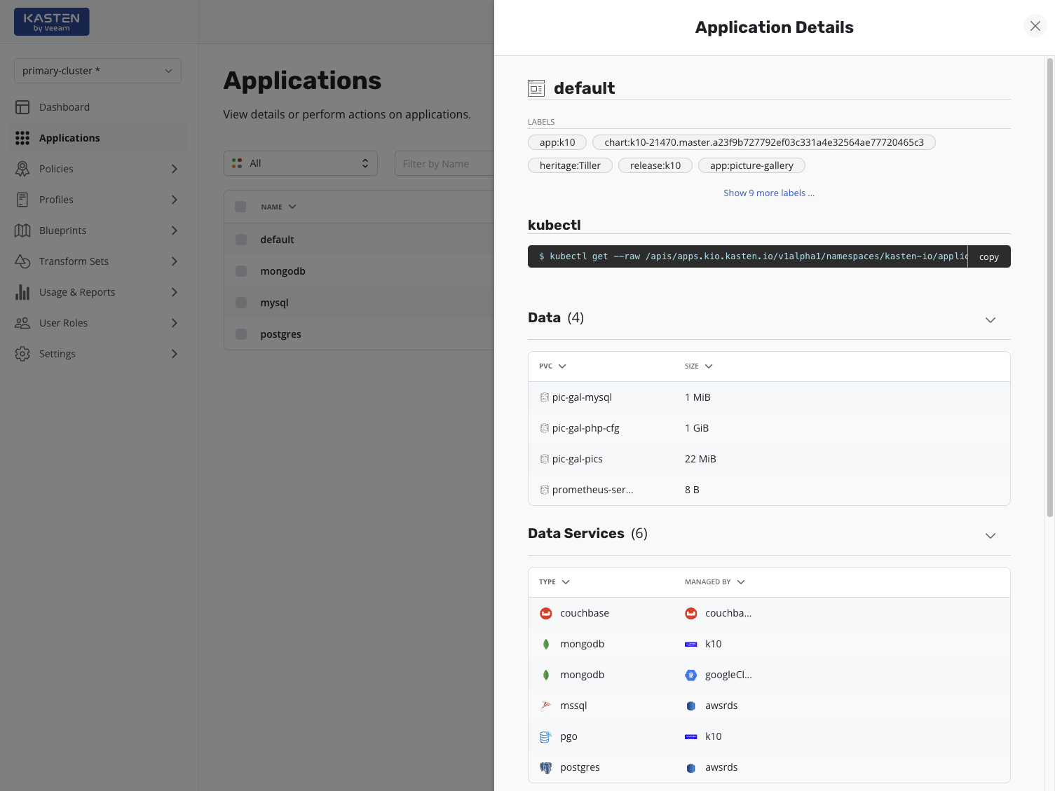Click the application icon beside default heading
1055x791 pixels.
pyautogui.click(x=536, y=88)
